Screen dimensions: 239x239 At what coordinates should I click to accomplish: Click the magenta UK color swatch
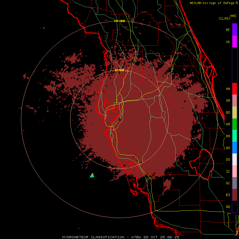tap(234, 41)
